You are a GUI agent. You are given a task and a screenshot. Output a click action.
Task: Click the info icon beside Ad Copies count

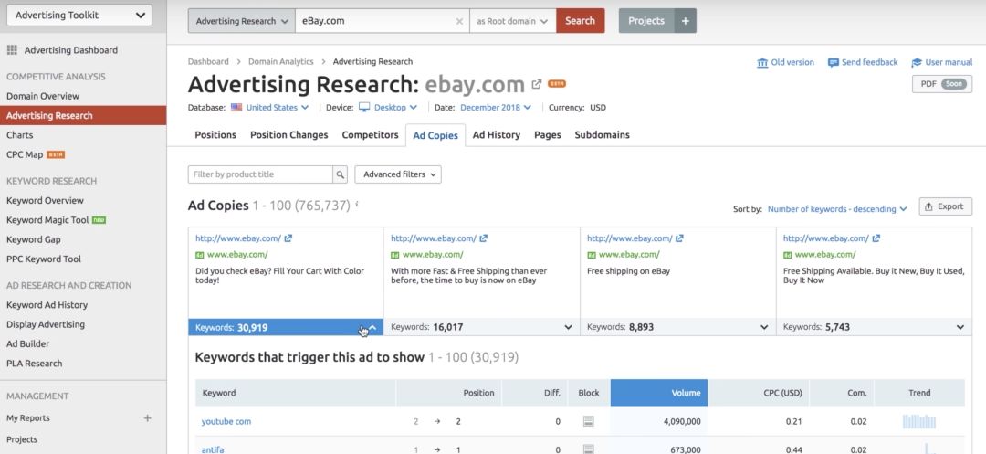point(357,205)
